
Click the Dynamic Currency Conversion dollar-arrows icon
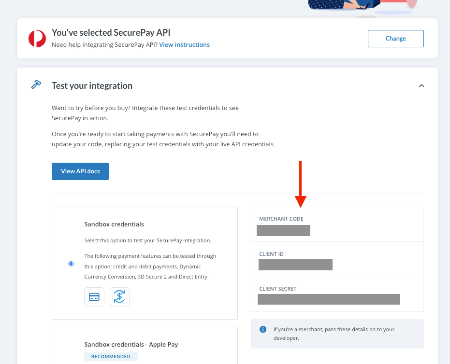[x=119, y=297]
